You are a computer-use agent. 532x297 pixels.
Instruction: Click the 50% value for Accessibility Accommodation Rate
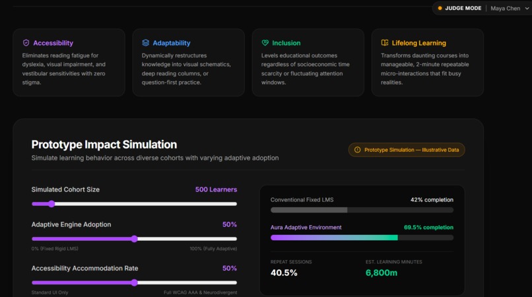pyautogui.click(x=230, y=268)
